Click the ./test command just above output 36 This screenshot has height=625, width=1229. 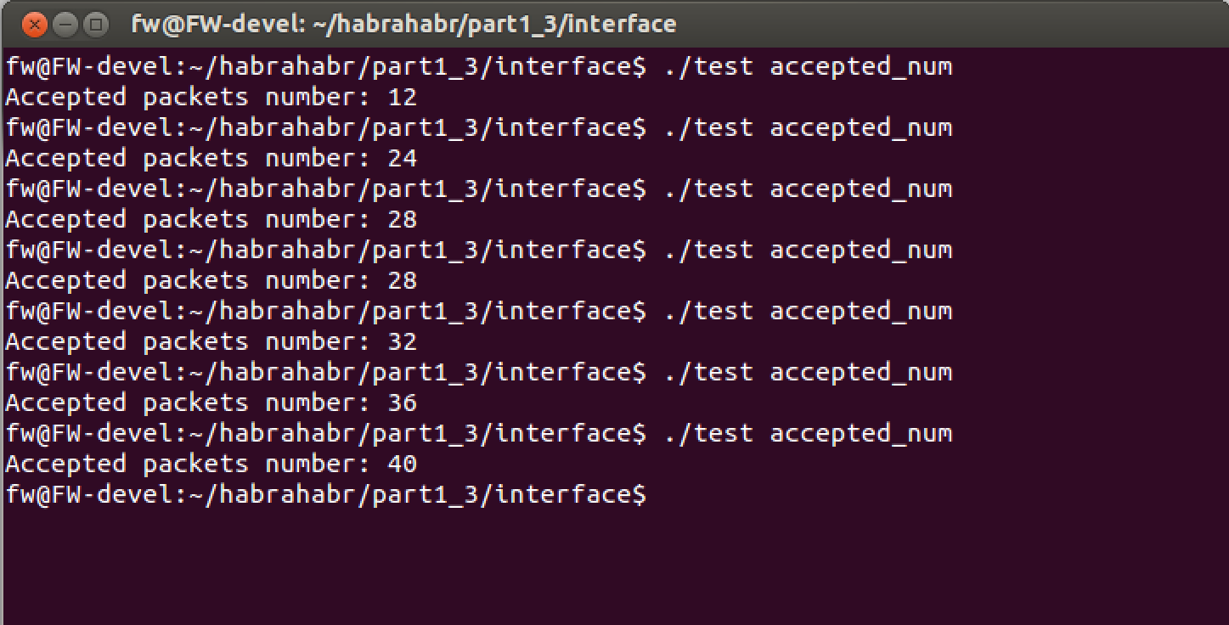pos(808,372)
